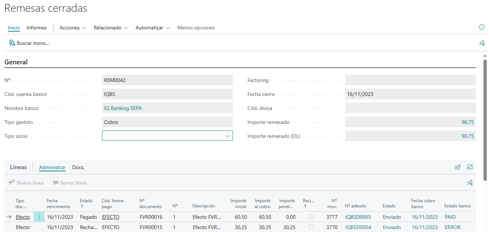This screenshot has width=489, height=232.
Task: Click the page information icon top right
Action: (482, 27)
